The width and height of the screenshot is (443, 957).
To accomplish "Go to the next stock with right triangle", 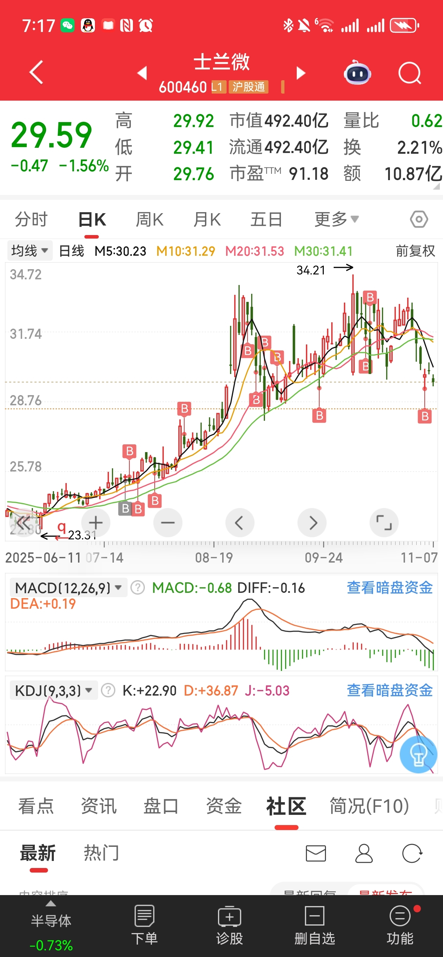I will point(301,73).
